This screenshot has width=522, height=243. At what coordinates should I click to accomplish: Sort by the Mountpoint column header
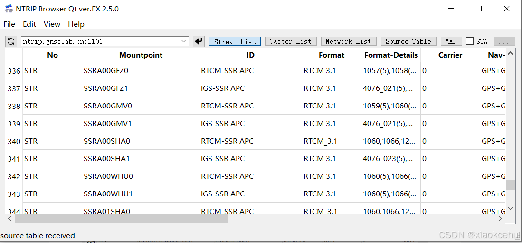tap(141, 55)
